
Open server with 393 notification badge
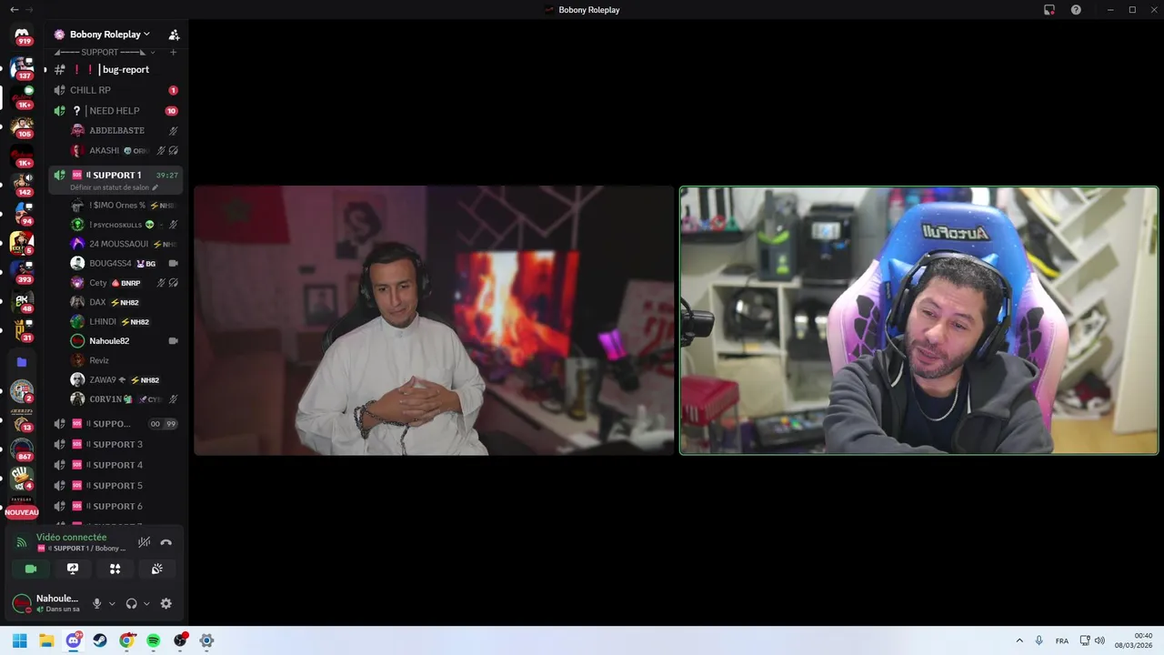click(x=22, y=271)
